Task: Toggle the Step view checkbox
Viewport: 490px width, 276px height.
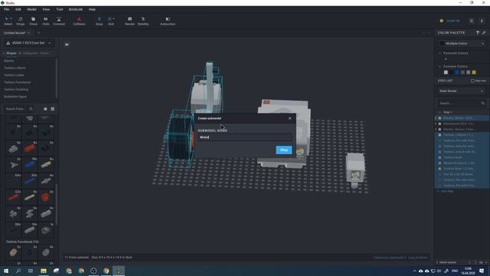Action: click(x=472, y=80)
